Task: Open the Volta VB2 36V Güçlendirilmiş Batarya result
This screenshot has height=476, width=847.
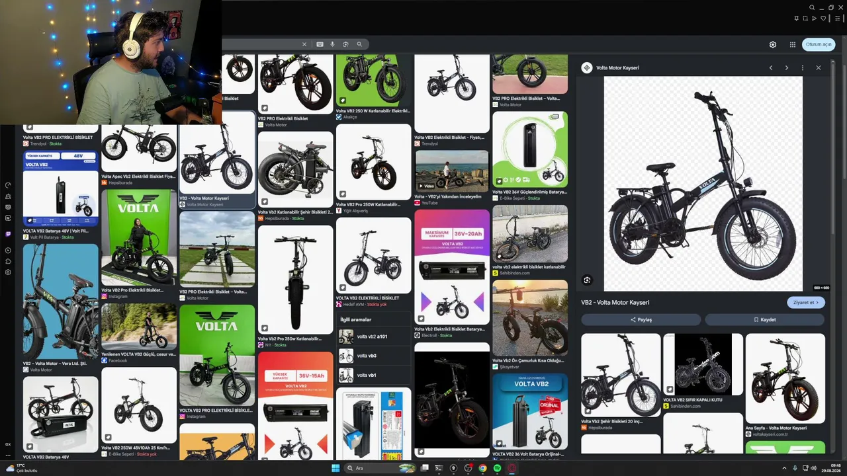Action: [x=530, y=156]
